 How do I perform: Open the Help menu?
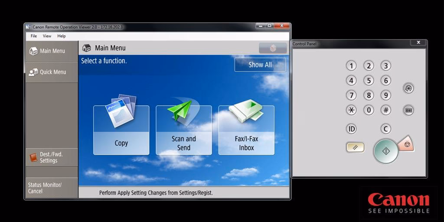(x=62, y=36)
